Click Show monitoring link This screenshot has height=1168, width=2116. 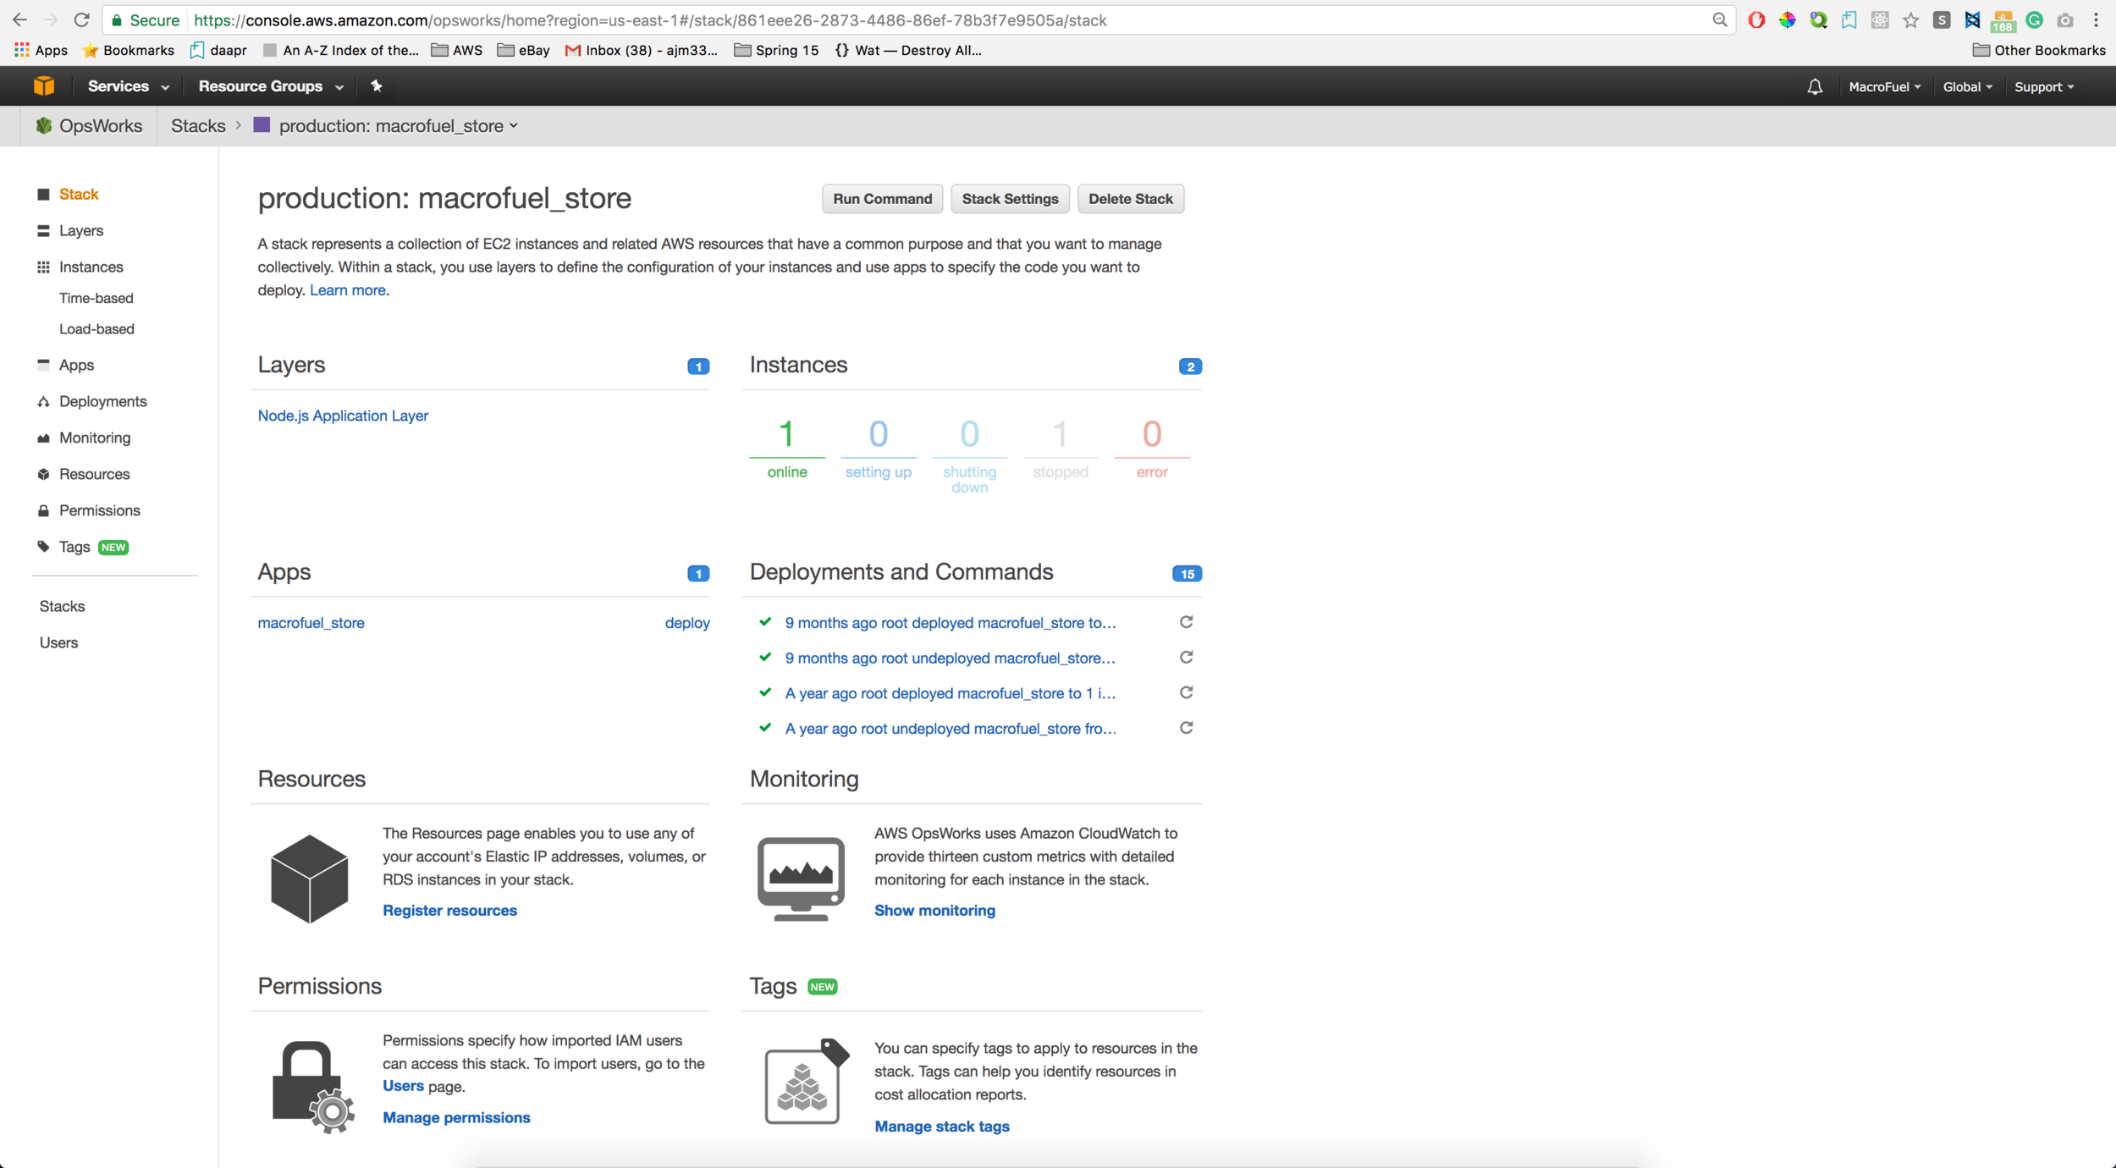coord(934,911)
